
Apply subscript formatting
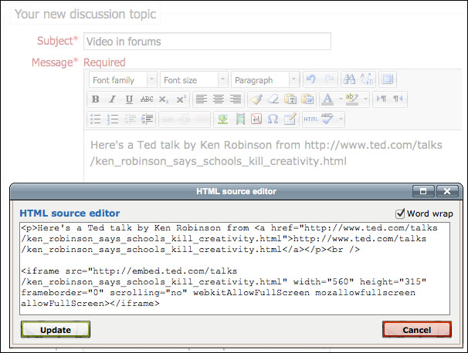coord(164,99)
